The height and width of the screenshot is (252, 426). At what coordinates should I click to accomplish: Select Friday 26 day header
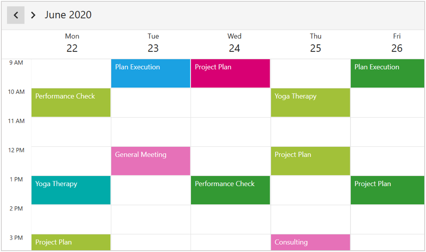point(396,43)
